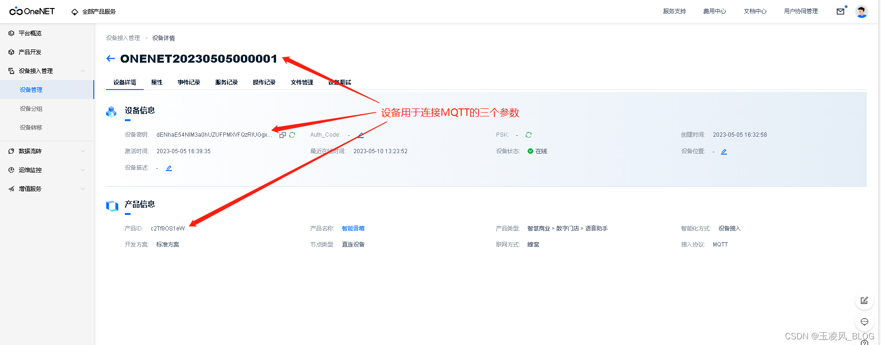Click the 创建时间 value 2023-05-05 16:32:58

coord(740,135)
